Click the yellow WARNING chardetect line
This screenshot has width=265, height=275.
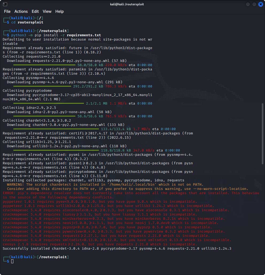click(x=105, y=185)
